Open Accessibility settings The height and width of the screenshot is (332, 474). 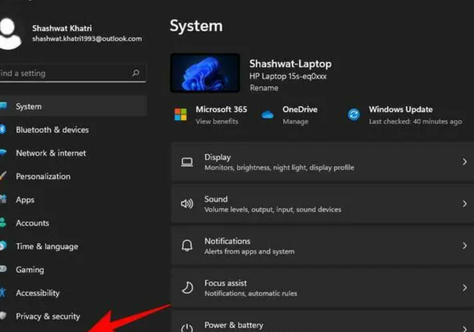point(73,293)
